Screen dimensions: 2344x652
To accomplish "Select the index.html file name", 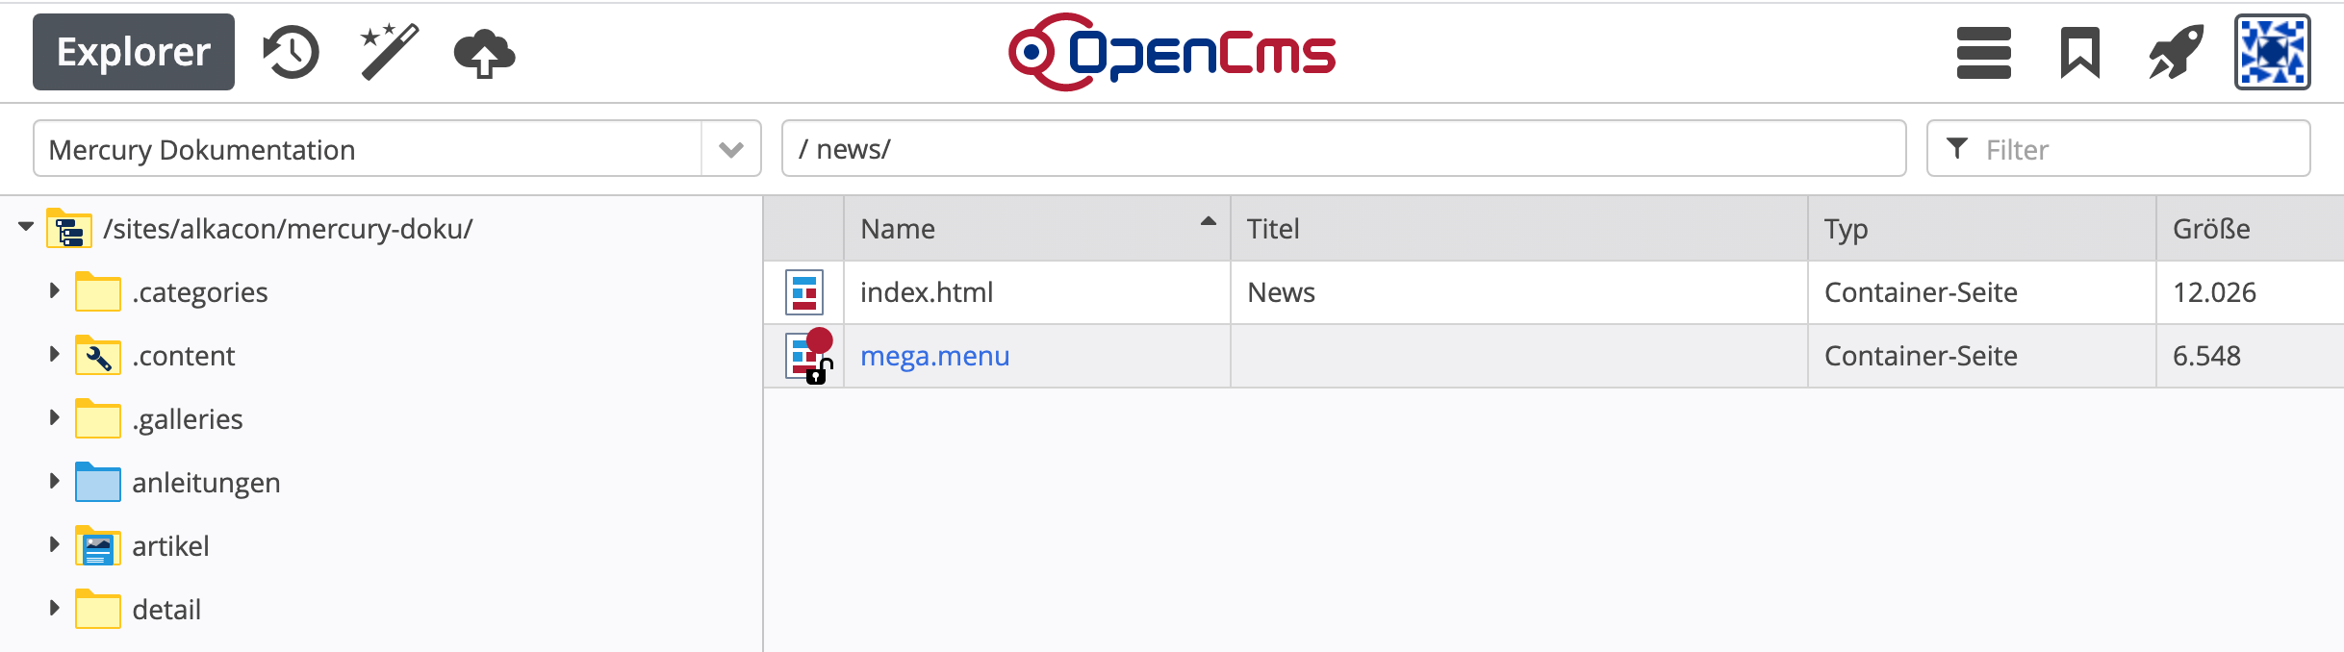I will [927, 292].
